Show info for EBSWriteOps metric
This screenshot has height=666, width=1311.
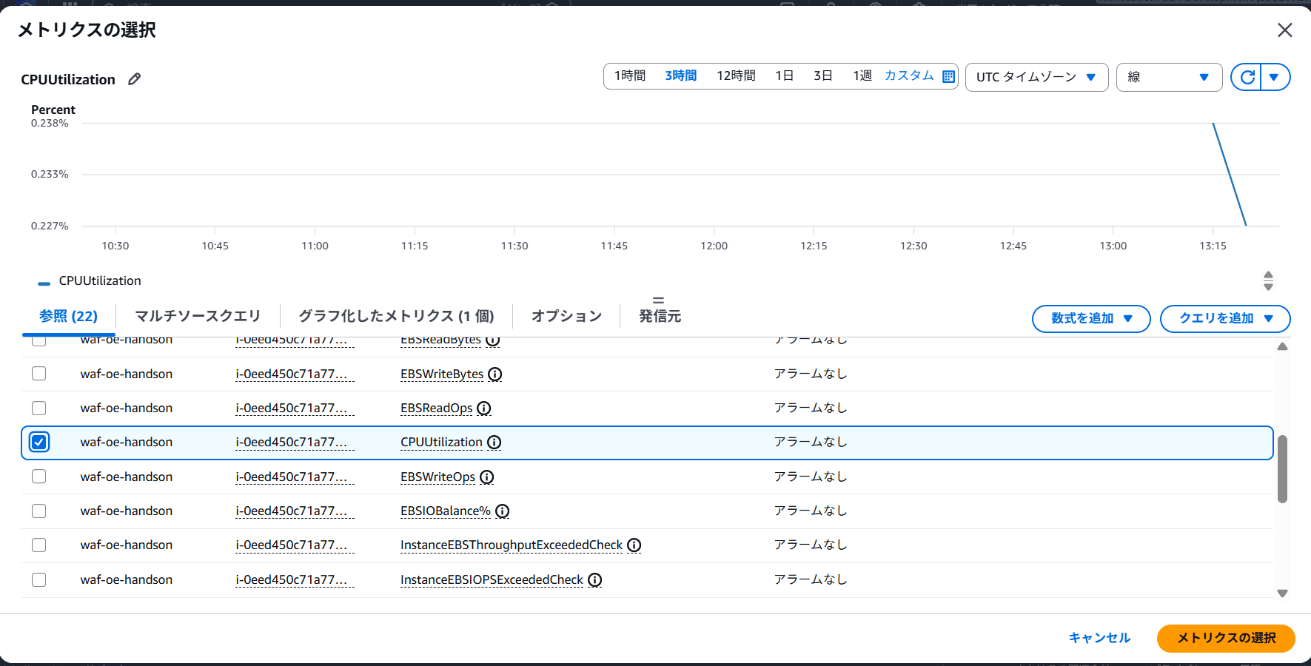487,477
